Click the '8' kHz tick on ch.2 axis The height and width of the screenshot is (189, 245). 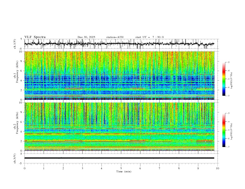pos(22,112)
